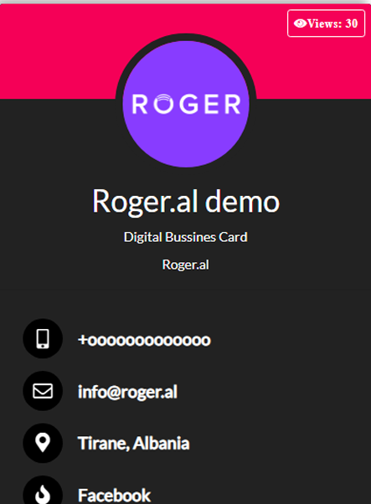The width and height of the screenshot is (371, 504).
Task: Call the +0000000000000 phone number
Action: tap(144, 340)
